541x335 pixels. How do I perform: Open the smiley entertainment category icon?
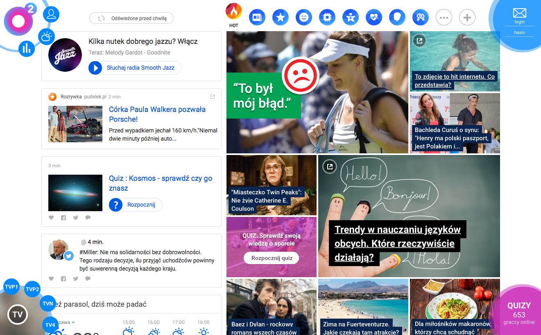click(x=304, y=17)
